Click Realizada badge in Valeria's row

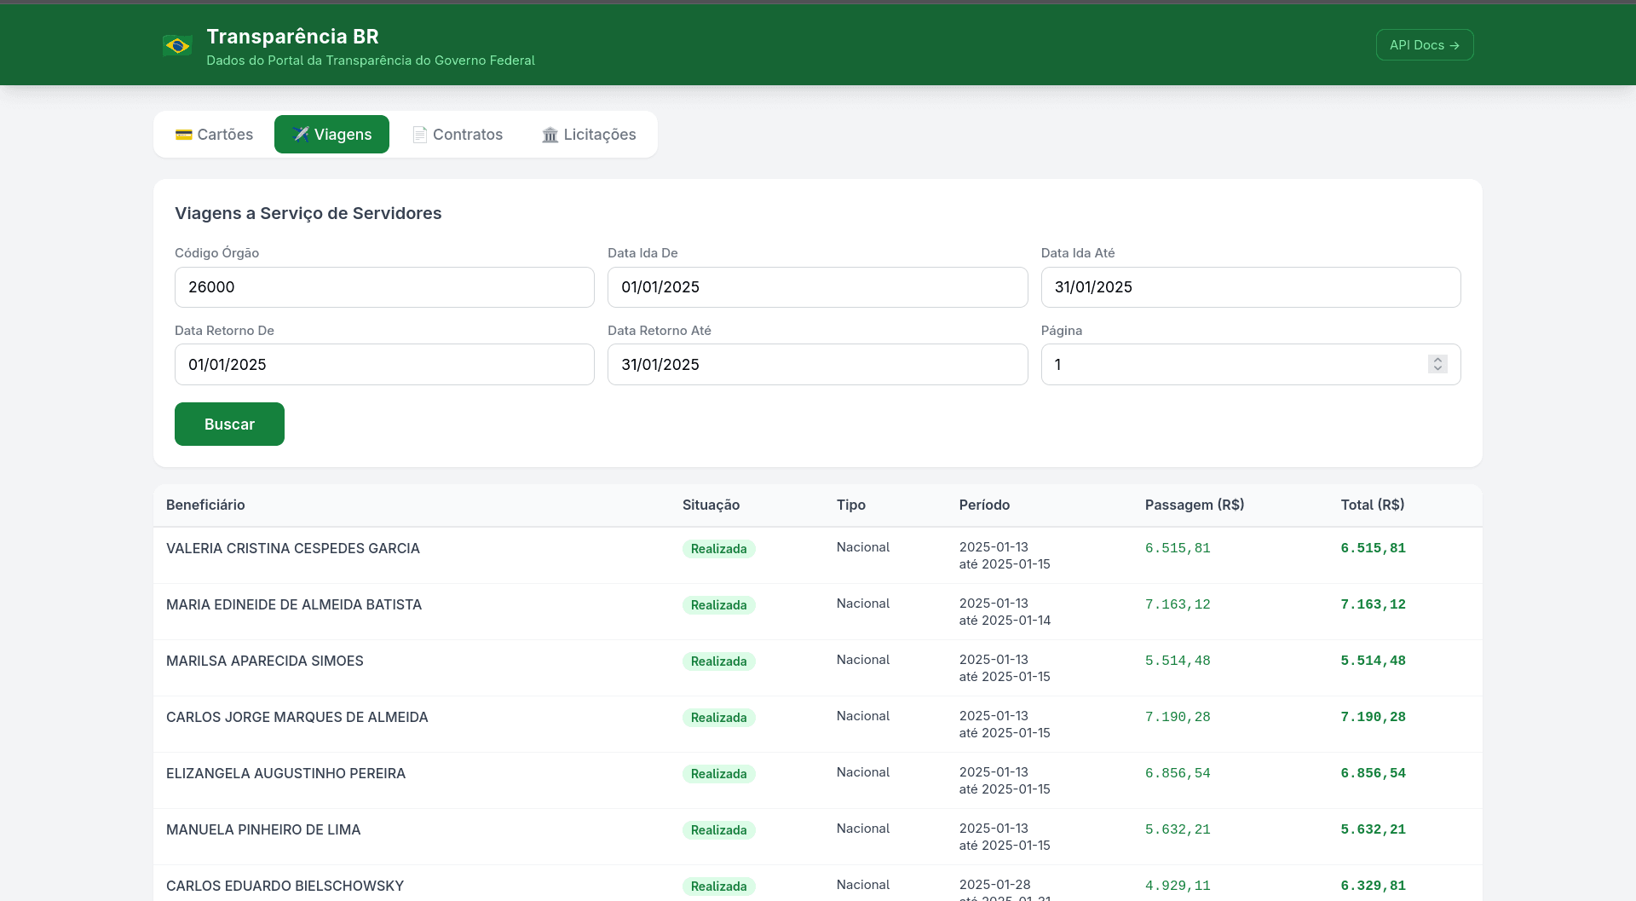pos(718,549)
